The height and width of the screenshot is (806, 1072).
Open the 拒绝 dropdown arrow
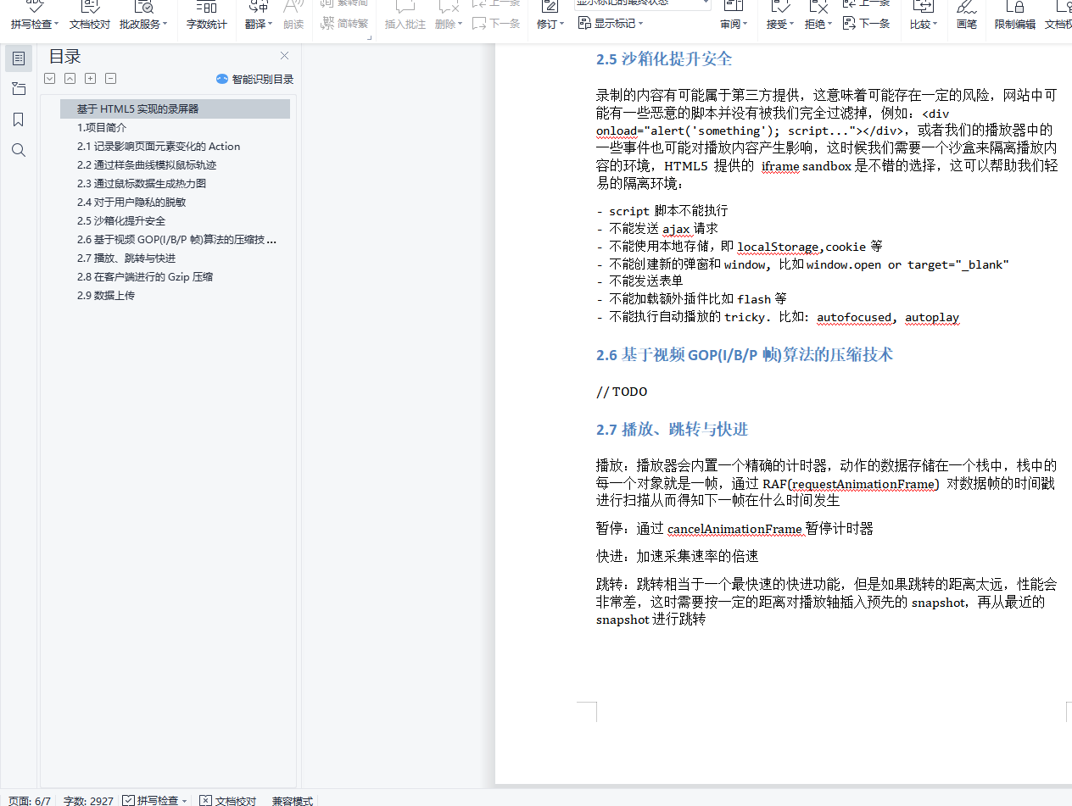pos(829,25)
